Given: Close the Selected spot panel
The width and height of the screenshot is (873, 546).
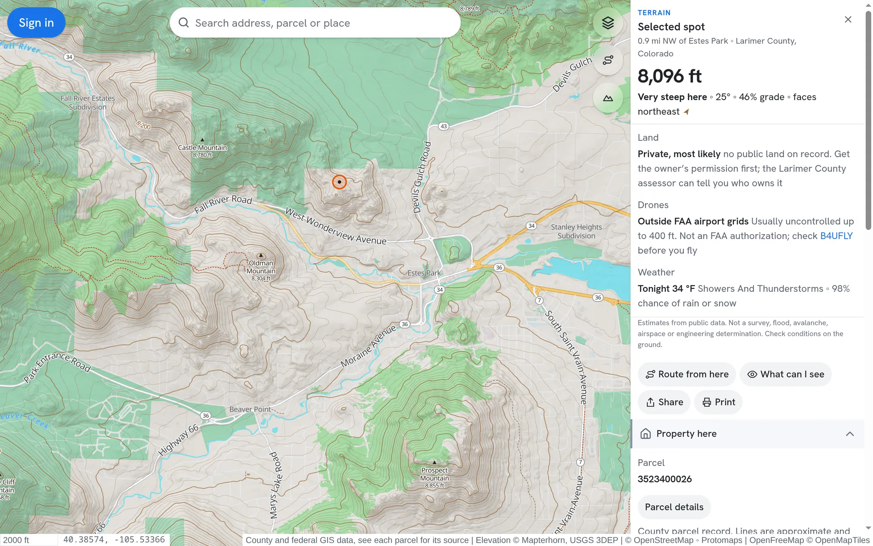Looking at the screenshot, I should 848,20.
